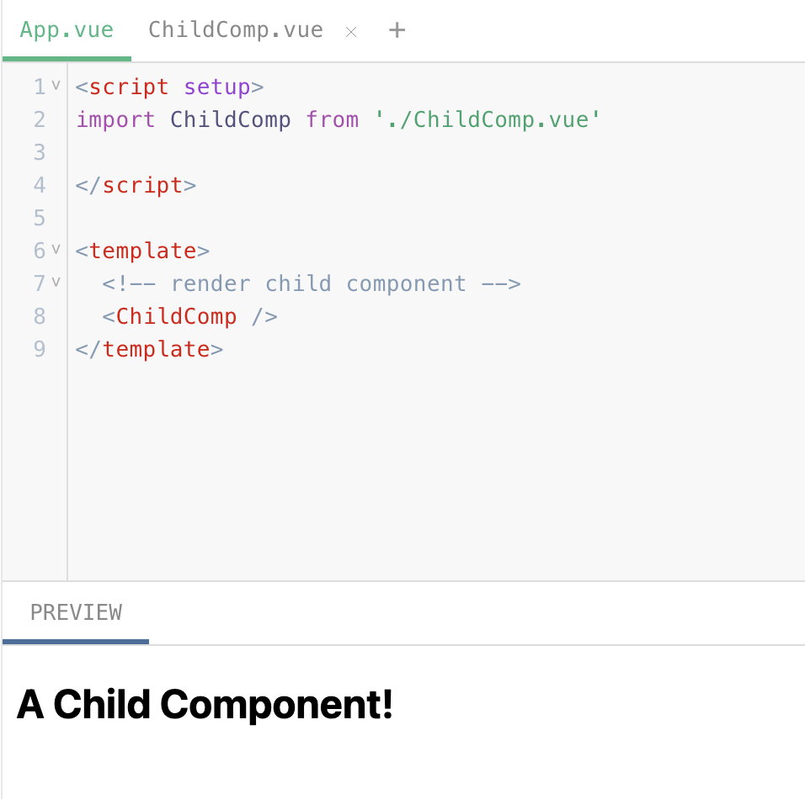Collapse the script setup block fold arrow
Screen dimensions: 805x799
[x=56, y=85]
